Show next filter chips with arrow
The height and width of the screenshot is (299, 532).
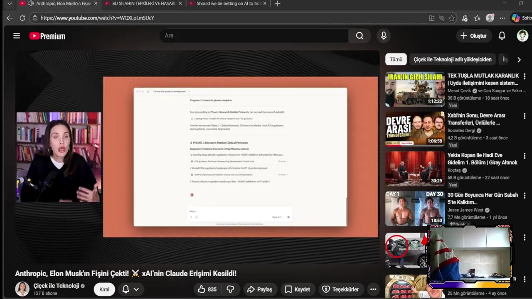(x=519, y=59)
